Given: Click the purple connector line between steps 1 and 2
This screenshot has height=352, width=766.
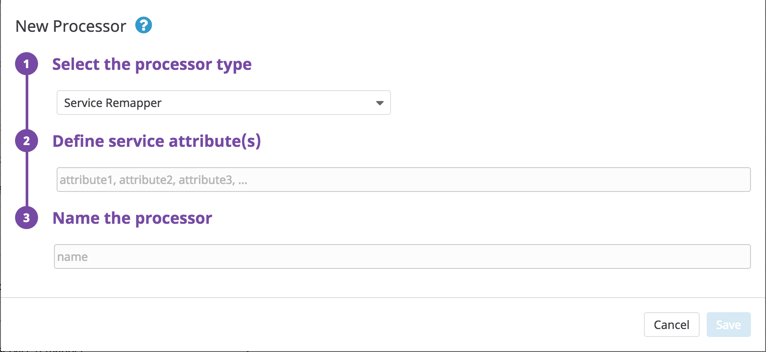Looking at the screenshot, I should tap(27, 102).
